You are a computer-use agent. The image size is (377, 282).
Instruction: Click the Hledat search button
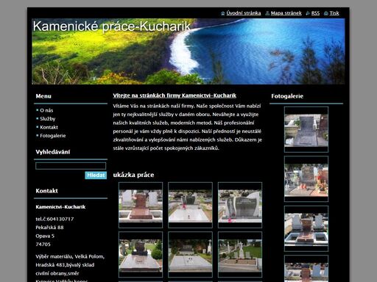tap(96, 176)
